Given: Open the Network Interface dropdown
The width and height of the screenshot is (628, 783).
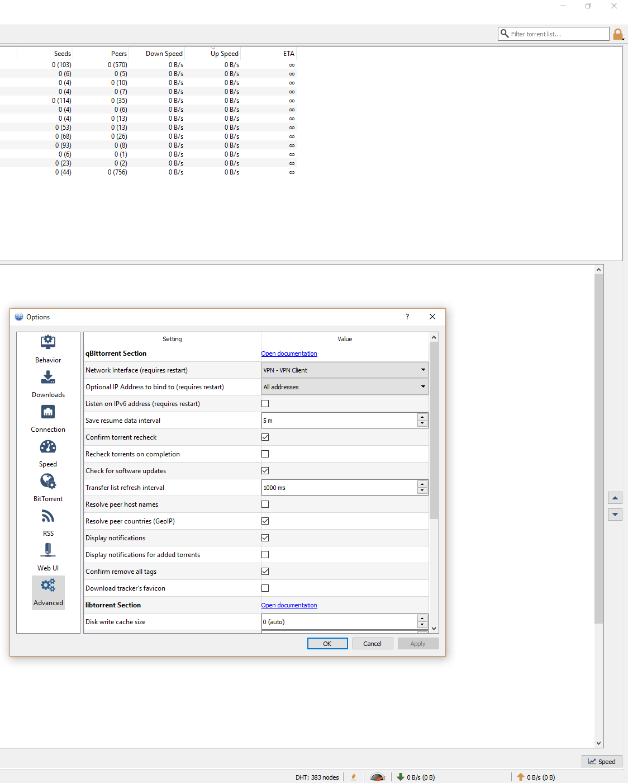Looking at the screenshot, I should [345, 370].
